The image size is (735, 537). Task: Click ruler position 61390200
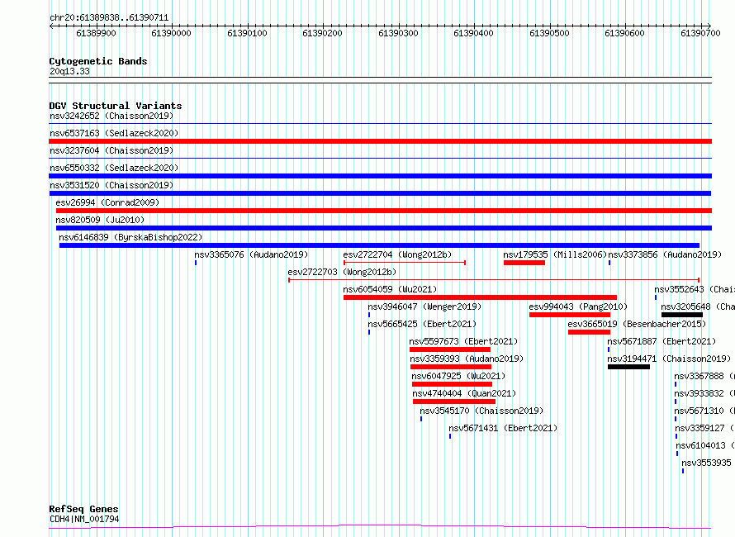[323, 33]
